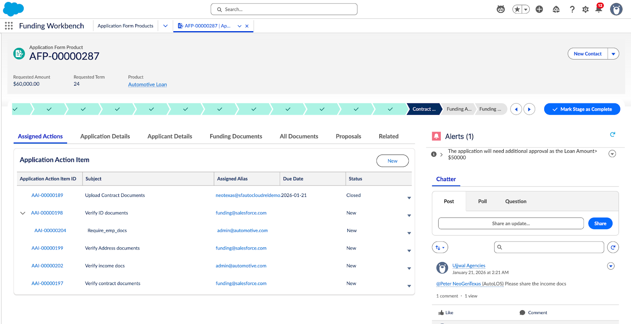Refresh the Alerts panel

(x=612, y=135)
